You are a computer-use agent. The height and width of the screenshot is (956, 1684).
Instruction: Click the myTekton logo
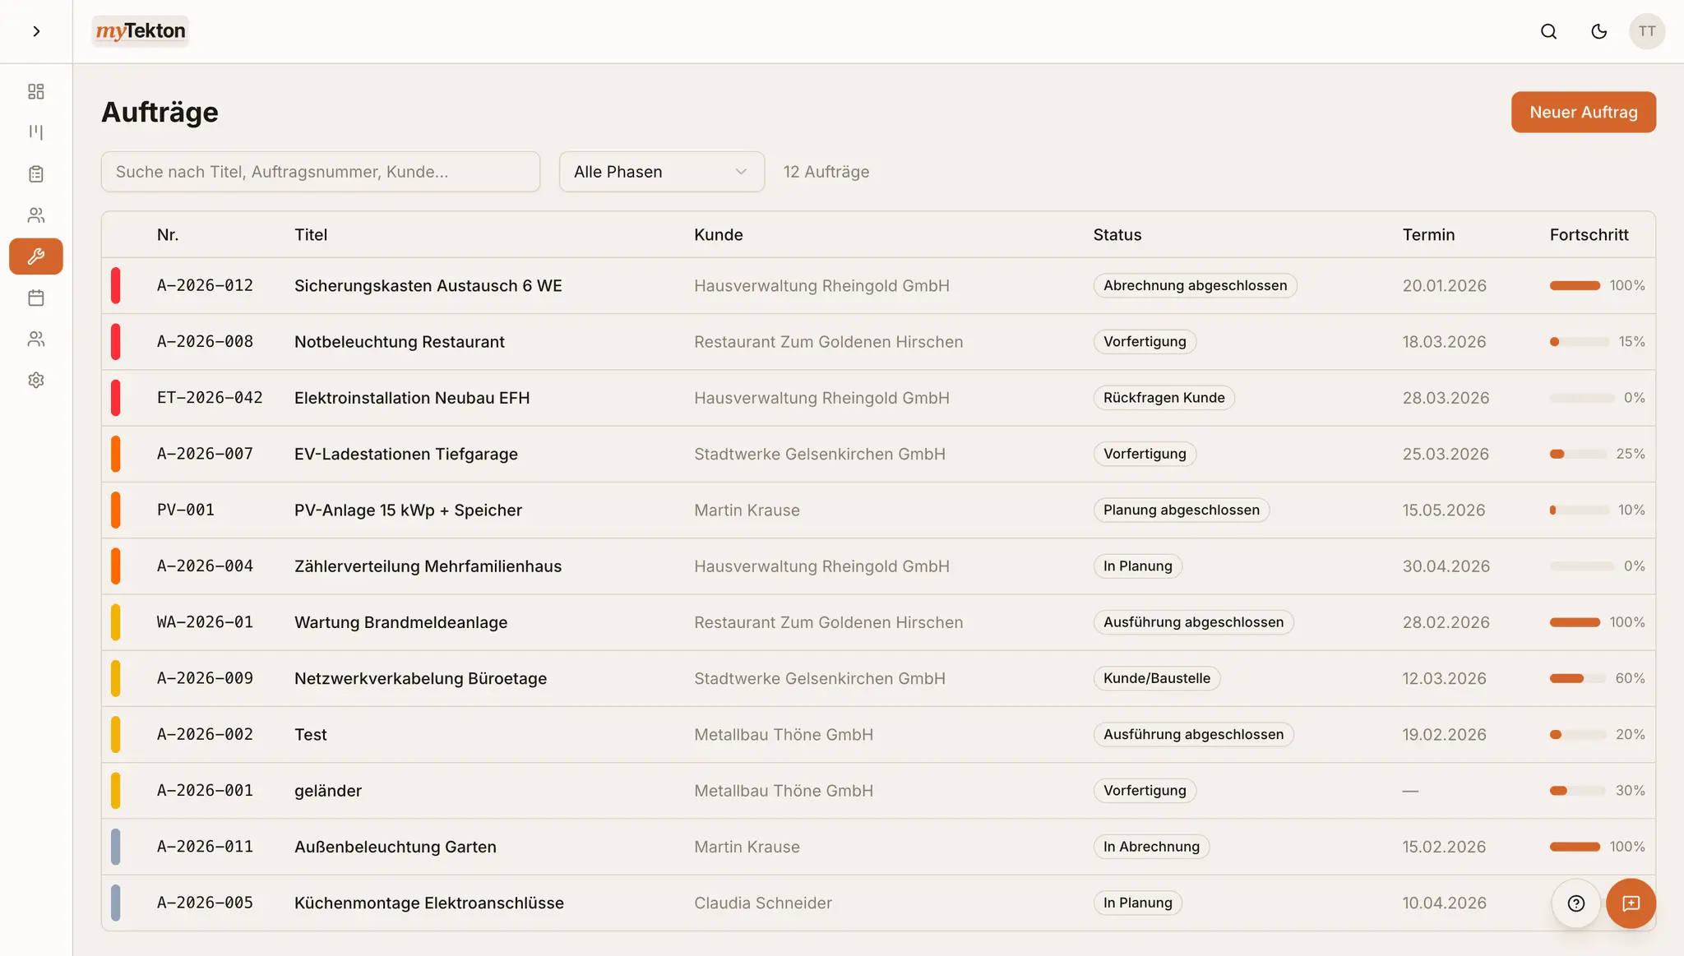coord(141,31)
